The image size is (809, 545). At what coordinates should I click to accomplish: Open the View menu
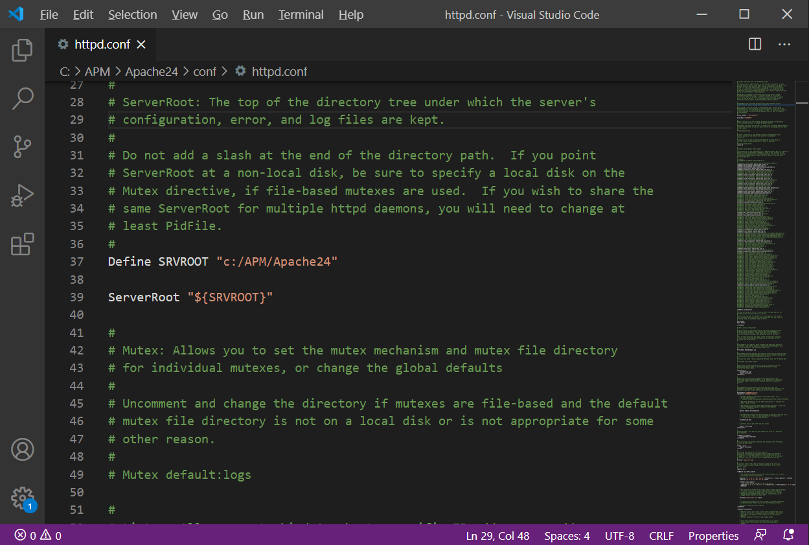click(x=185, y=14)
